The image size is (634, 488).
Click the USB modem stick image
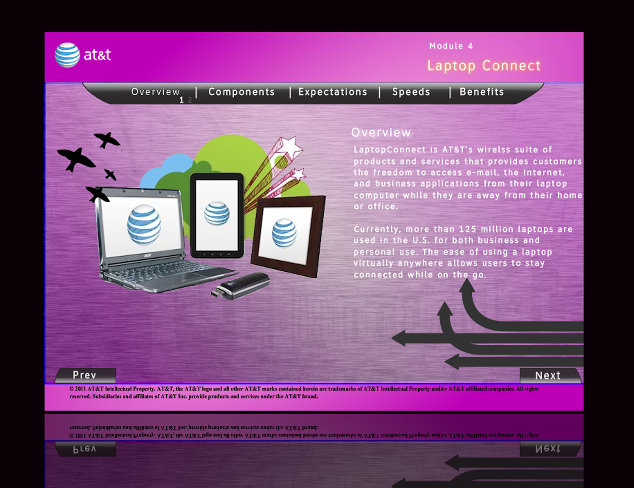pos(240,286)
